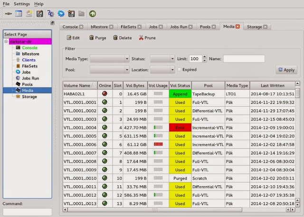This screenshot has height=217, width=304.
Task: Click the blue circular estimate toolbar icon
Action: (61, 14)
